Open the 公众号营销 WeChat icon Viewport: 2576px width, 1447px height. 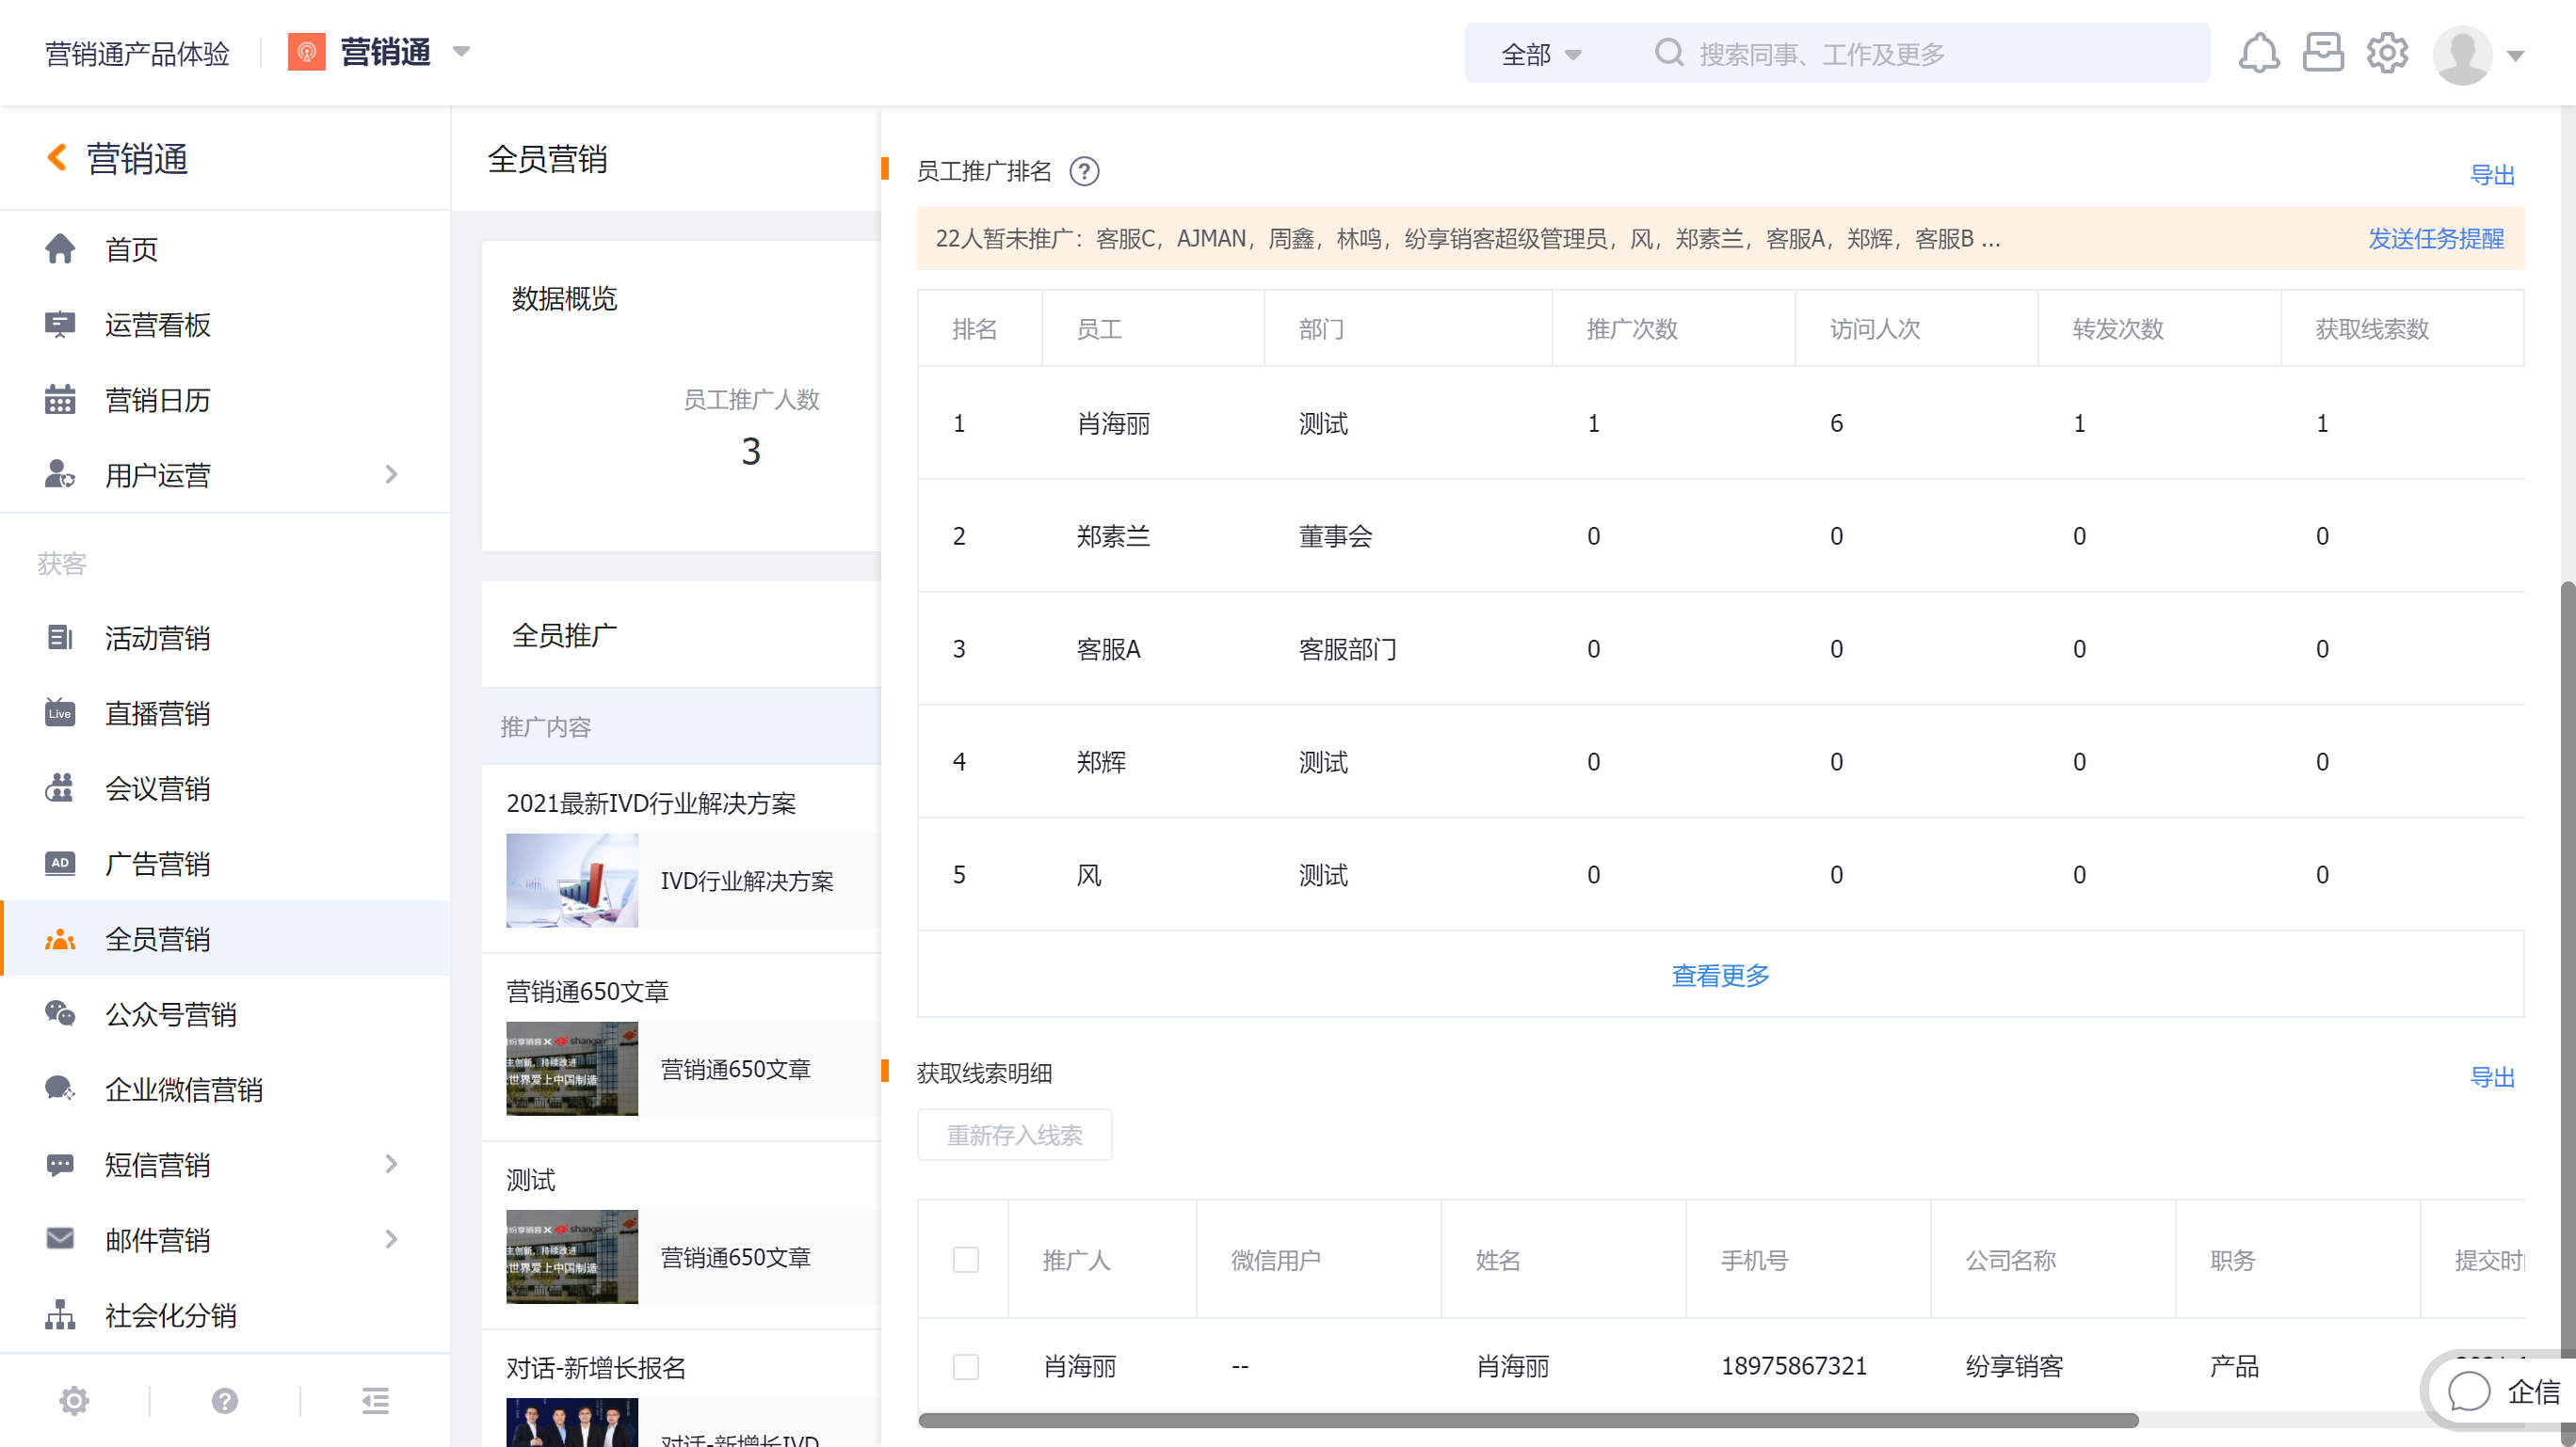point(60,1013)
